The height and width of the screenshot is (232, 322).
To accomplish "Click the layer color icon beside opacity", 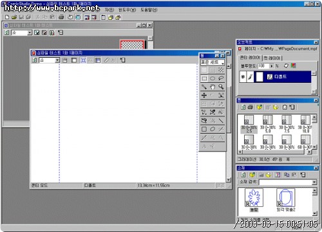I will [x=294, y=66].
